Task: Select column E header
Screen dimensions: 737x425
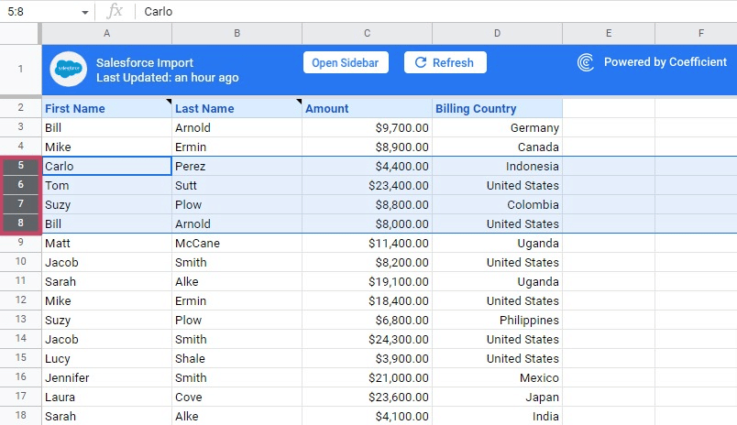Action: 609,33
